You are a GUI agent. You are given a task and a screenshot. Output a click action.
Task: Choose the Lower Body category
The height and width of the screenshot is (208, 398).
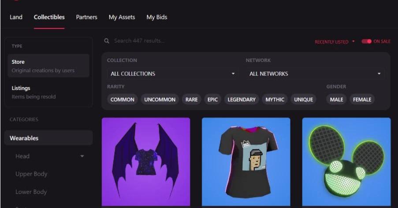click(x=31, y=192)
